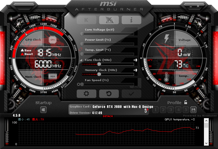The height and width of the screenshot is (149, 218).
Task: Click the driver version 417.49 text
Action: pyautogui.click(x=97, y=113)
